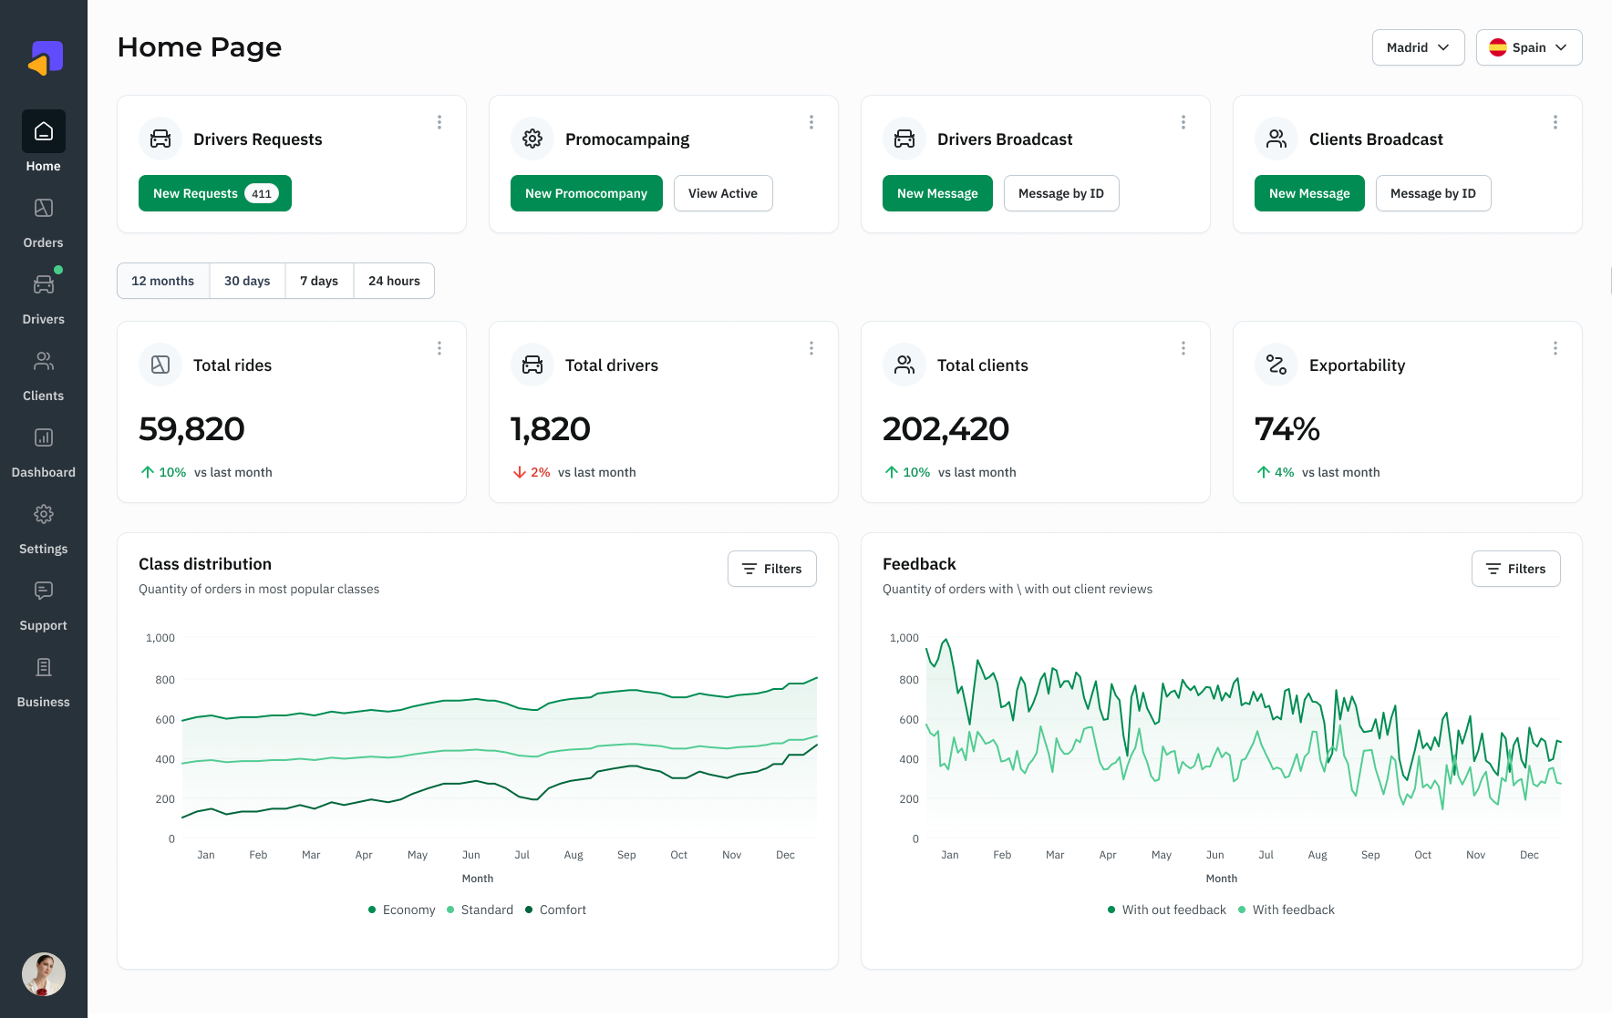Viewport: 1612px width, 1018px height.
Task: Click the Total drivers card icon
Action: 532,365
